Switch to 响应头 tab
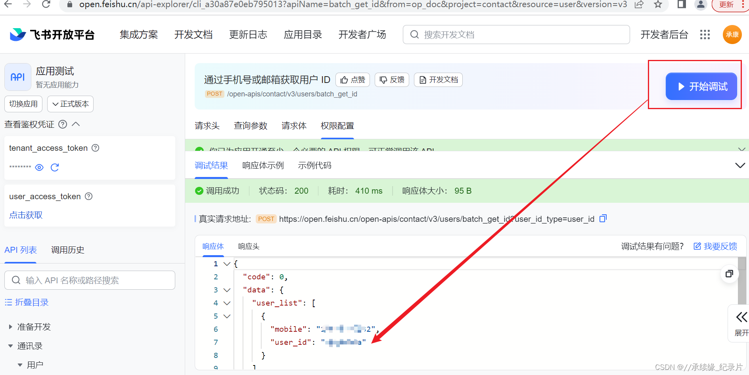The height and width of the screenshot is (375, 749). (x=249, y=246)
